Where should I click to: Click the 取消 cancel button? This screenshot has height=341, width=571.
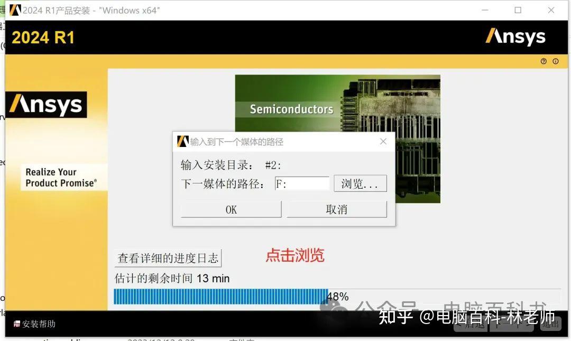tap(337, 209)
